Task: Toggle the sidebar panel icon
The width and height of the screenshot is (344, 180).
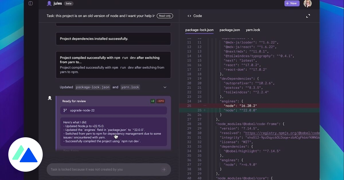Action: [31, 3]
